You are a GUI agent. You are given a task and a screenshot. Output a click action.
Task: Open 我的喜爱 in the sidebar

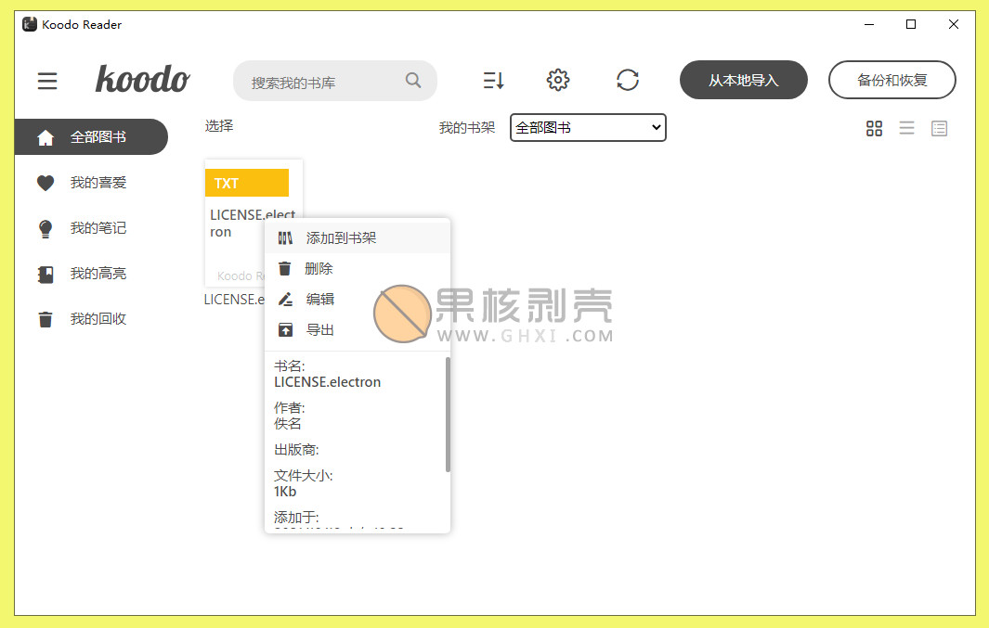98,183
